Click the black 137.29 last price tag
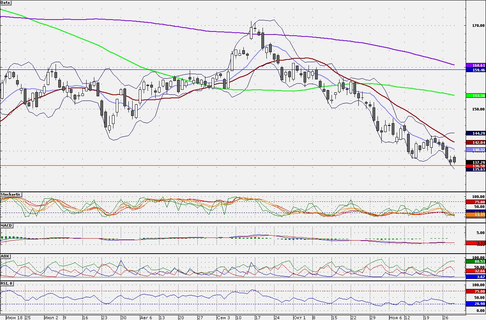This screenshot has width=486, height=320. [475, 162]
